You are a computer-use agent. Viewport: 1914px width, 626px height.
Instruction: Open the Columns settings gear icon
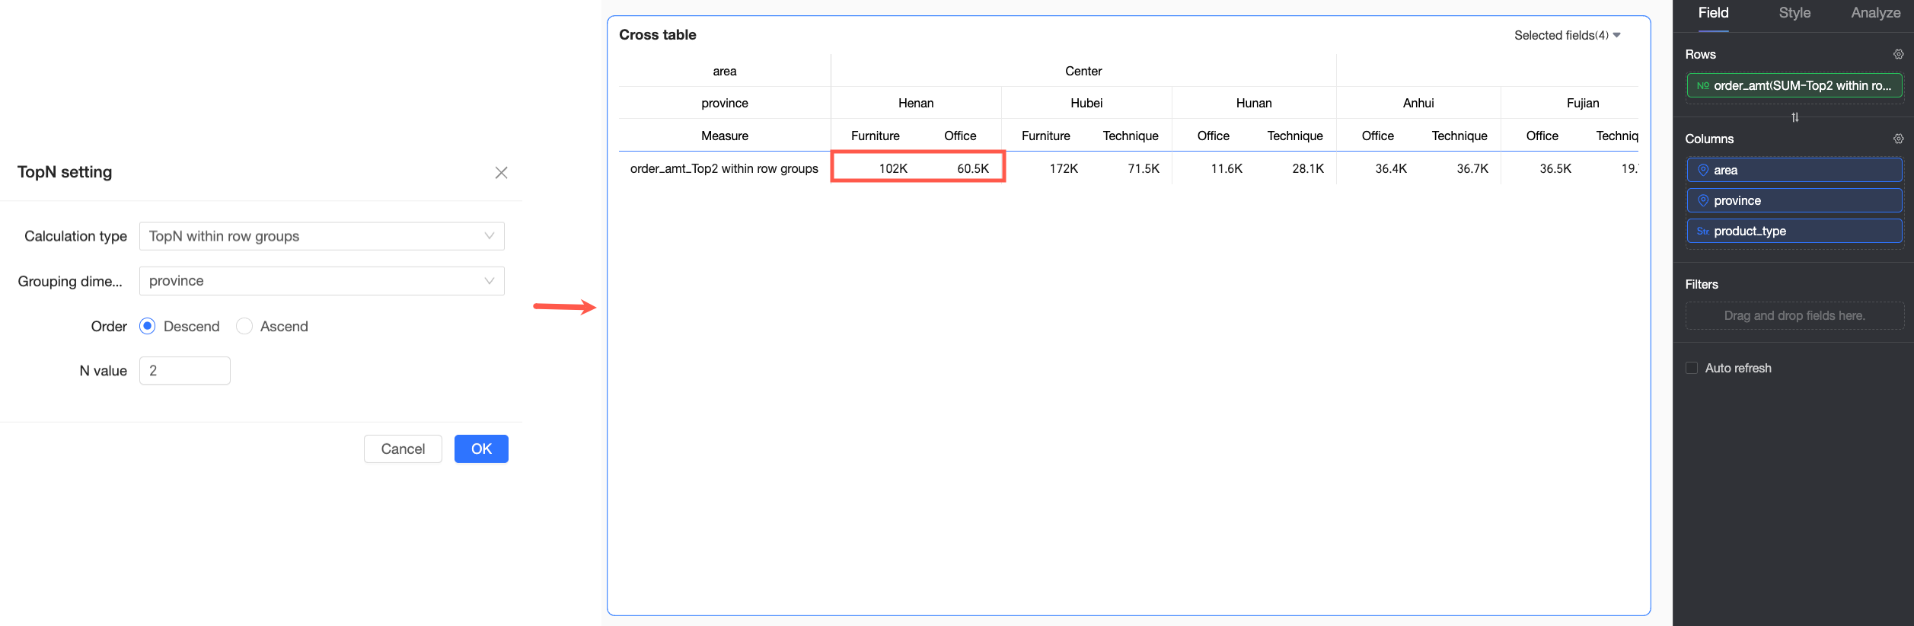click(x=1899, y=139)
